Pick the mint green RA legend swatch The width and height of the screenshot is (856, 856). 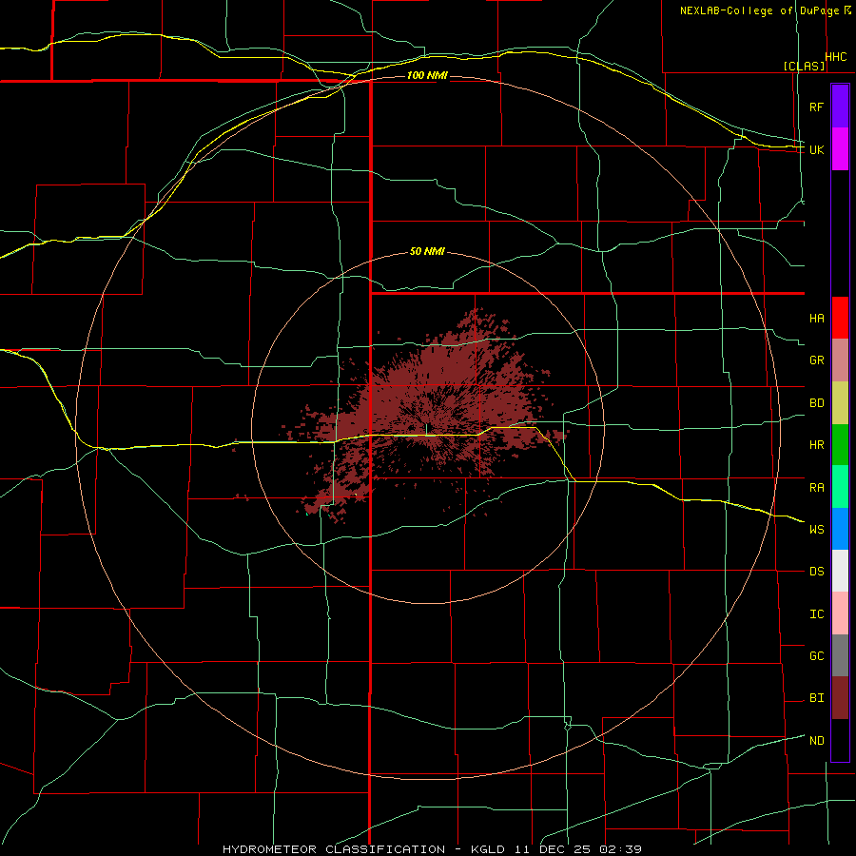tap(840, 487)
